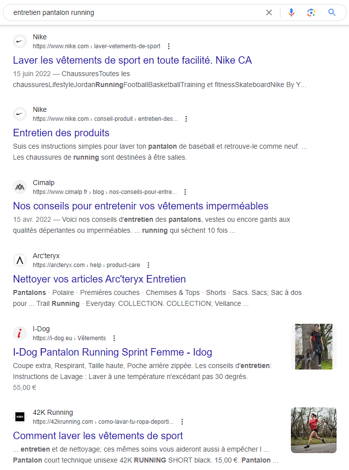Open more options for 42K Running result

[182, 422]
